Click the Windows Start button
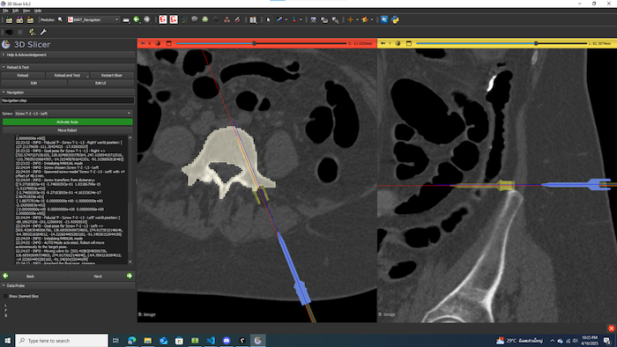The width and height of the screenshot is (617, 347). point(7,340)
